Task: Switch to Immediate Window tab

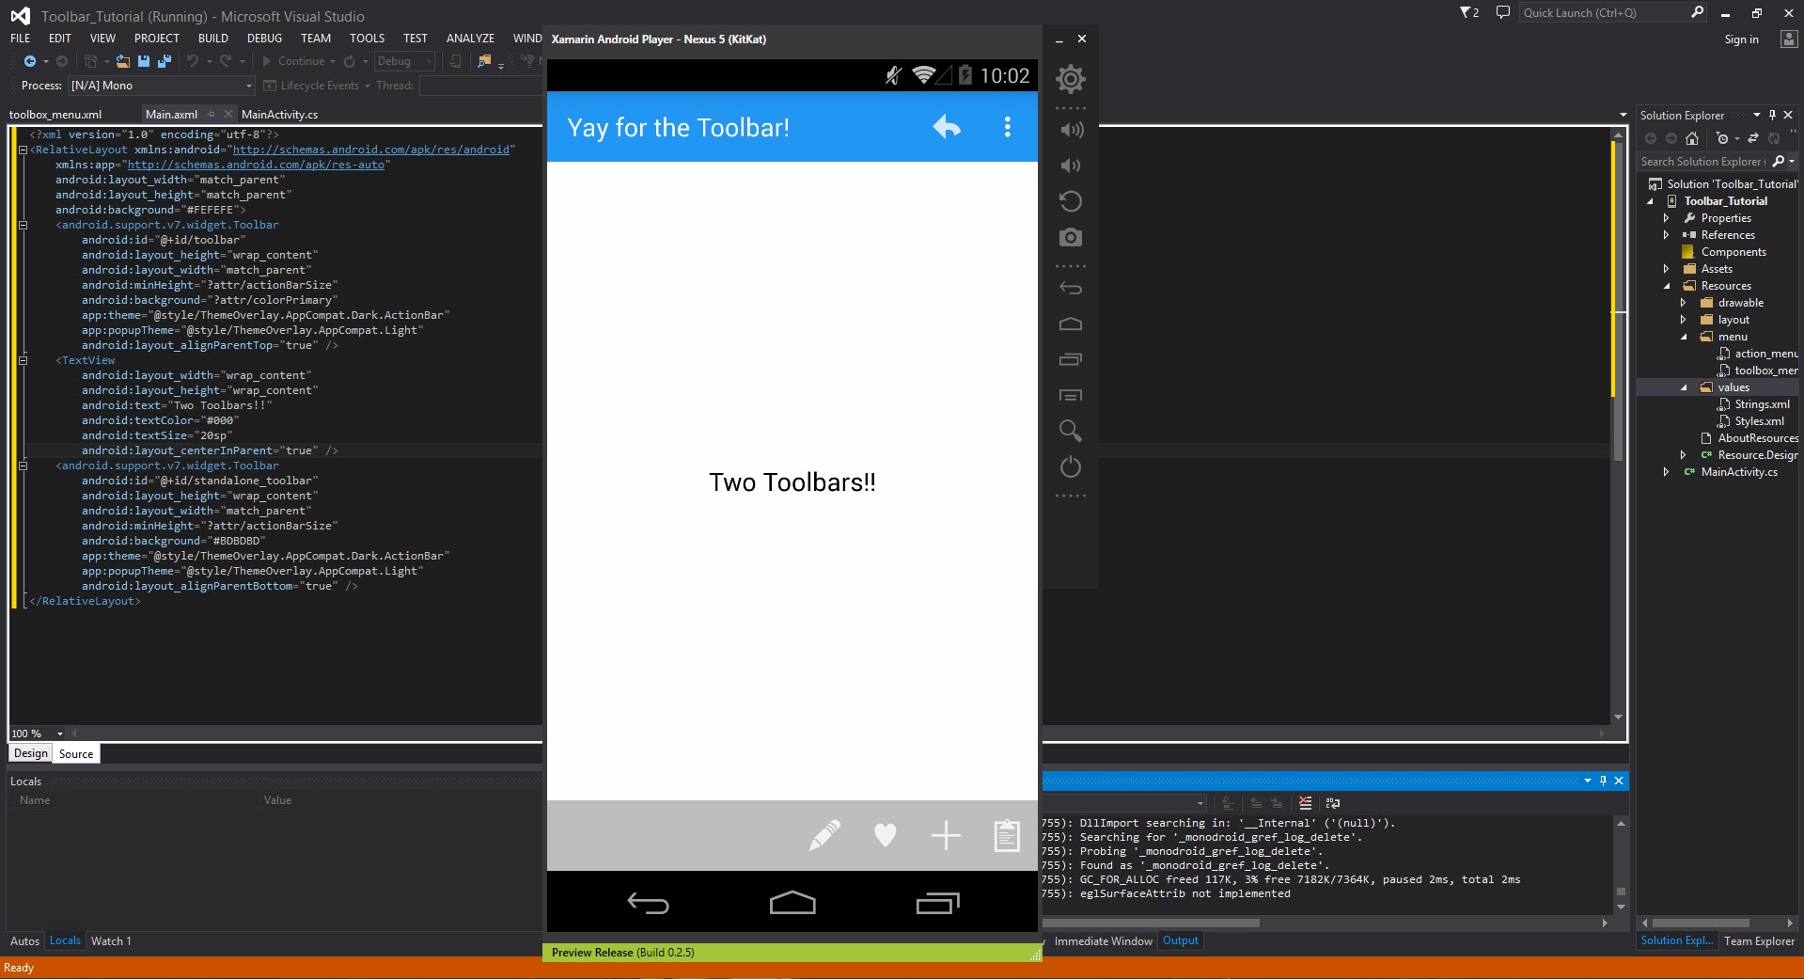Action: (1103, 941)
